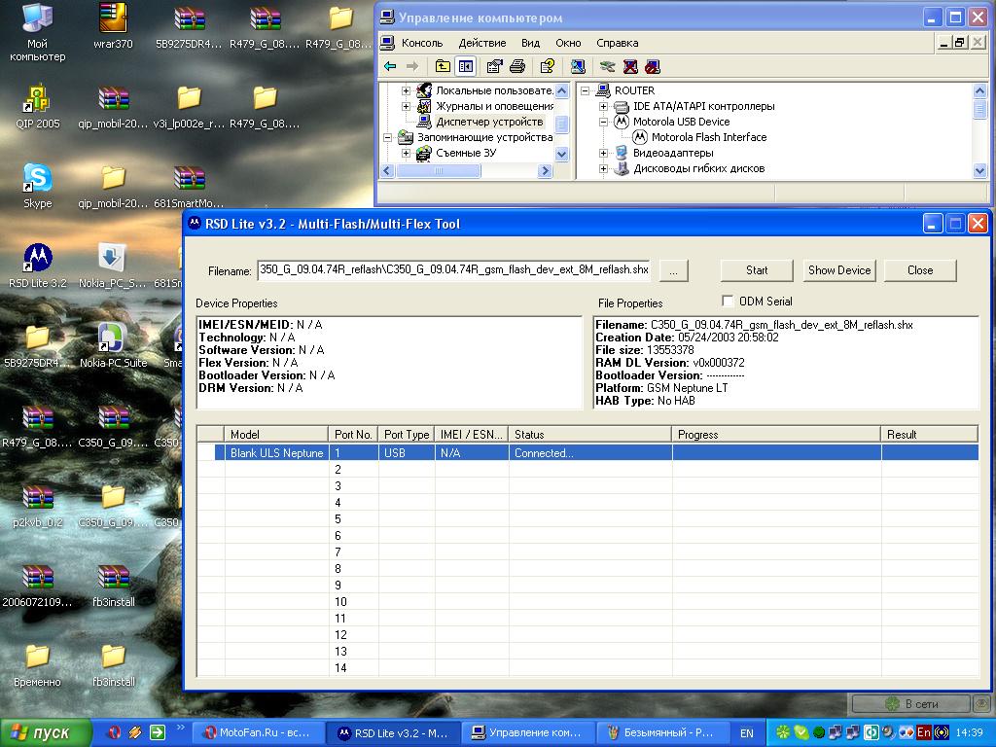Select the QIP 2005 desktop shortcut
Viewport: 996px width, 747px height.
tap(38, 107)
